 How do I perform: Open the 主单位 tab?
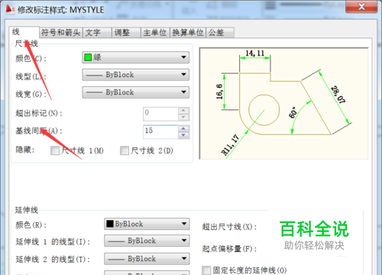click(155, 33)
